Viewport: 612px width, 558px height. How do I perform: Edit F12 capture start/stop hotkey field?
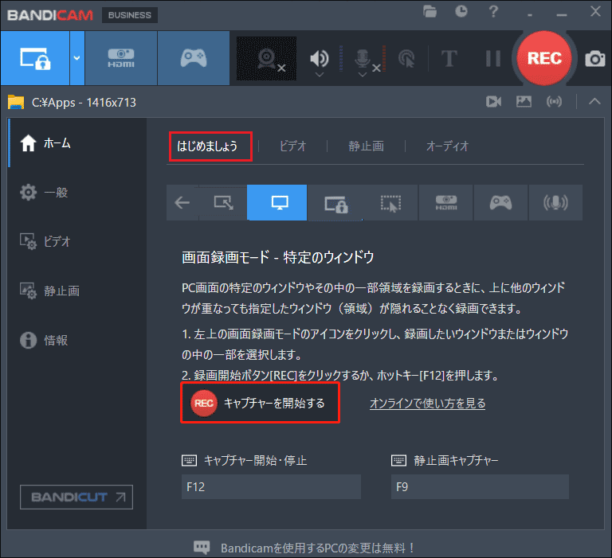(271, 486)
